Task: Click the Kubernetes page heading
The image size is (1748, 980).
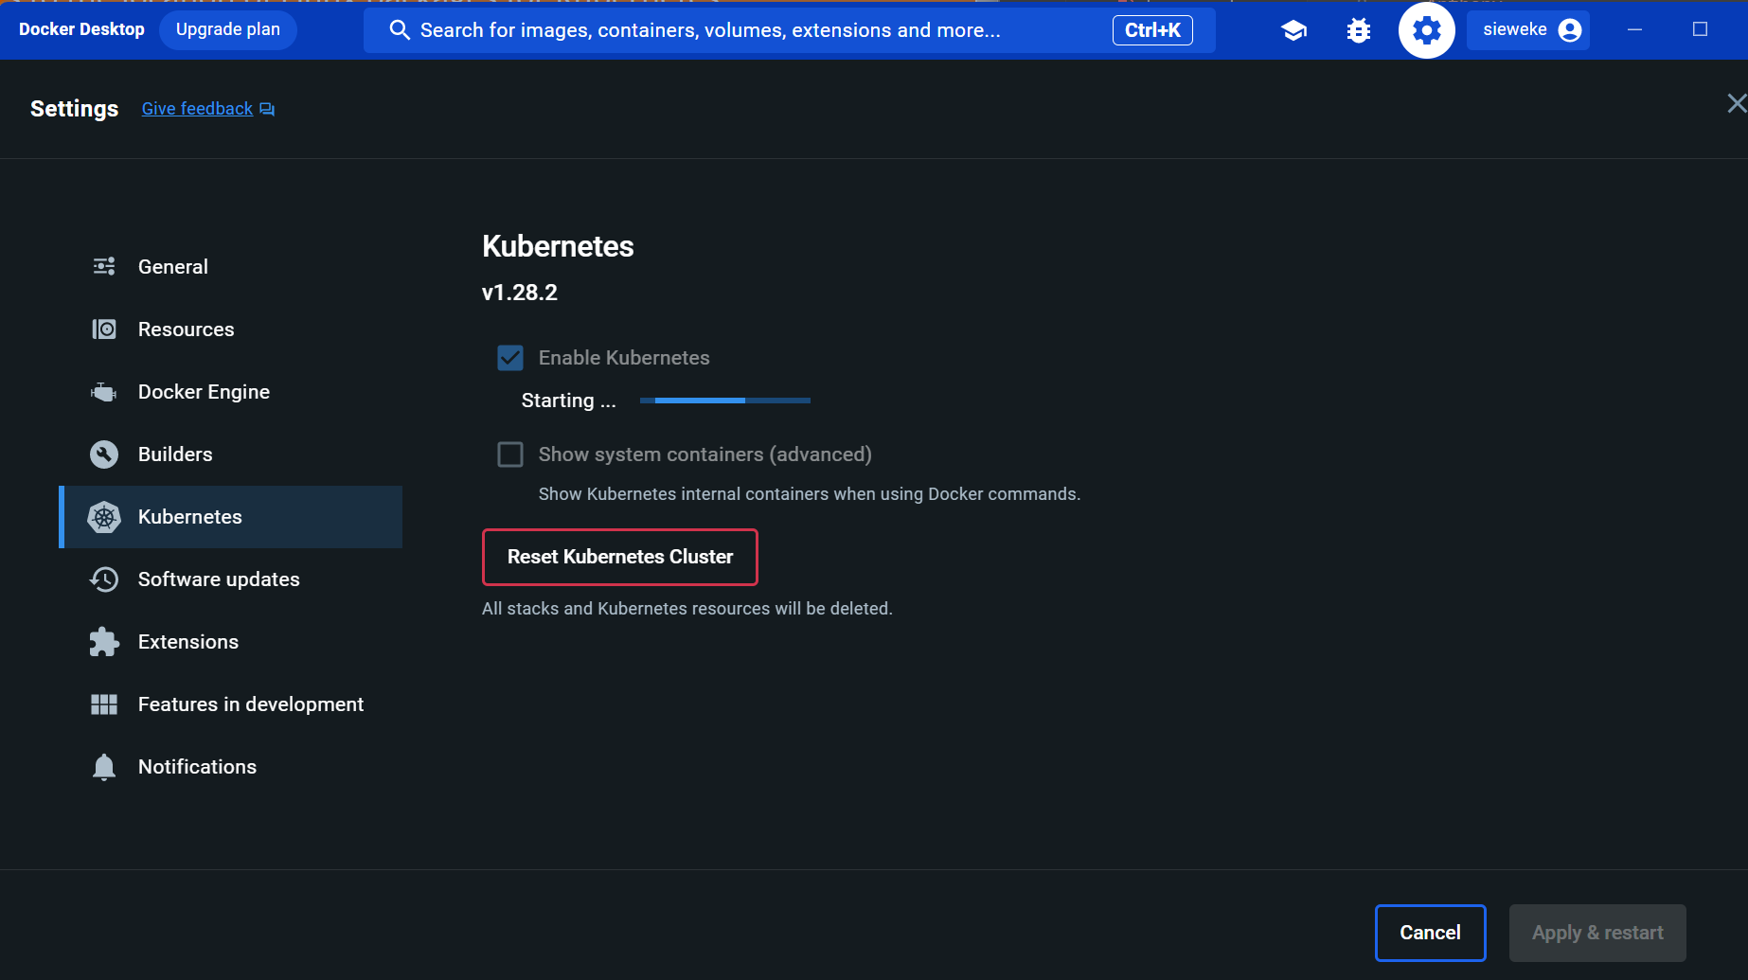Action: [558, 246]
